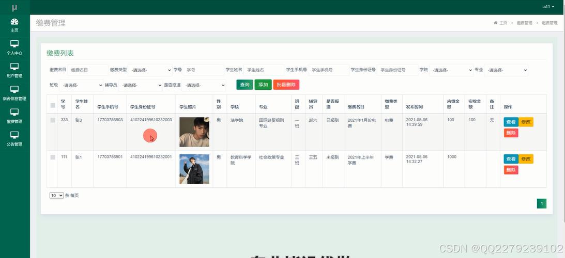Check the row for student 张3
Screen dimensions: 565x258
click(53, 120)
